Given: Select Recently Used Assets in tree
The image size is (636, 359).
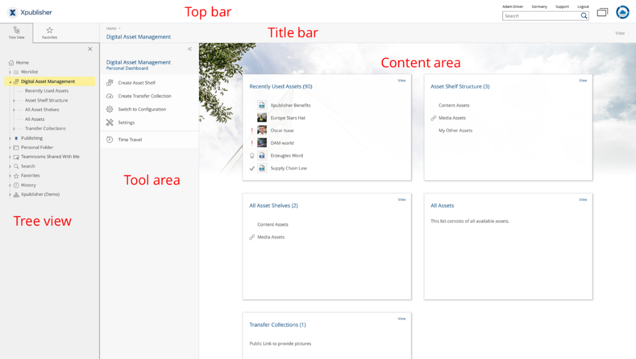Looking at the screenshot, I should tap(47, 91).
